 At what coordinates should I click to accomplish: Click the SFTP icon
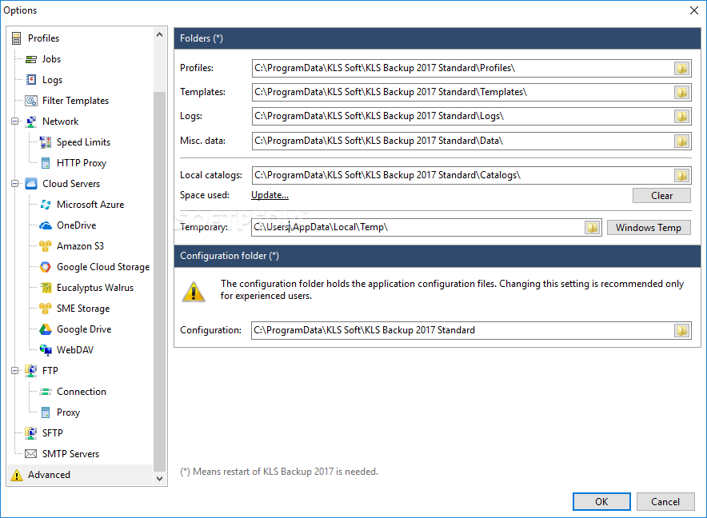(x=31, y=432)
